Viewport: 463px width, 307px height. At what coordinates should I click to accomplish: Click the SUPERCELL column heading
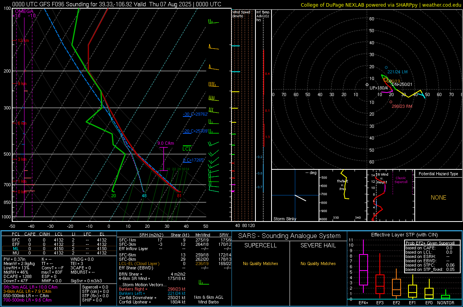pyautogui.click(x=261, y=245)
